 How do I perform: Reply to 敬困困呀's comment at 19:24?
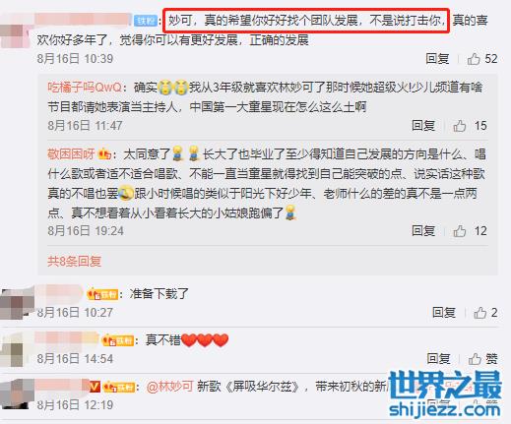(423, 231)
